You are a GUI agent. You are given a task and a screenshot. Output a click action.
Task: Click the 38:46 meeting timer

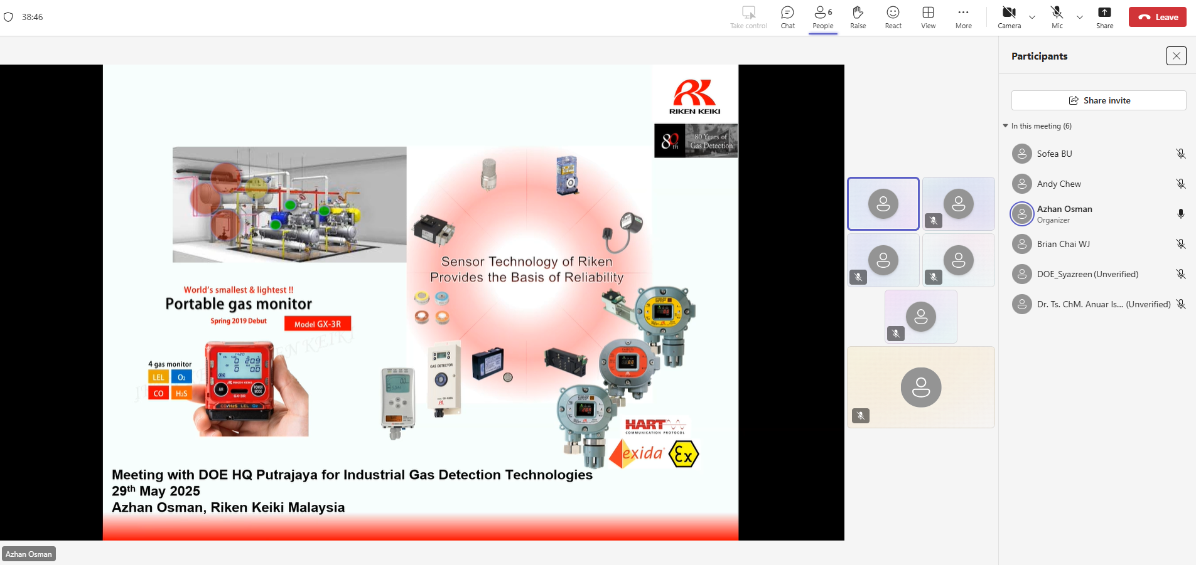point(33,17)
